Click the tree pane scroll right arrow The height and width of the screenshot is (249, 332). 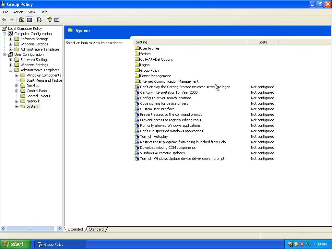[x=60, y=228]
